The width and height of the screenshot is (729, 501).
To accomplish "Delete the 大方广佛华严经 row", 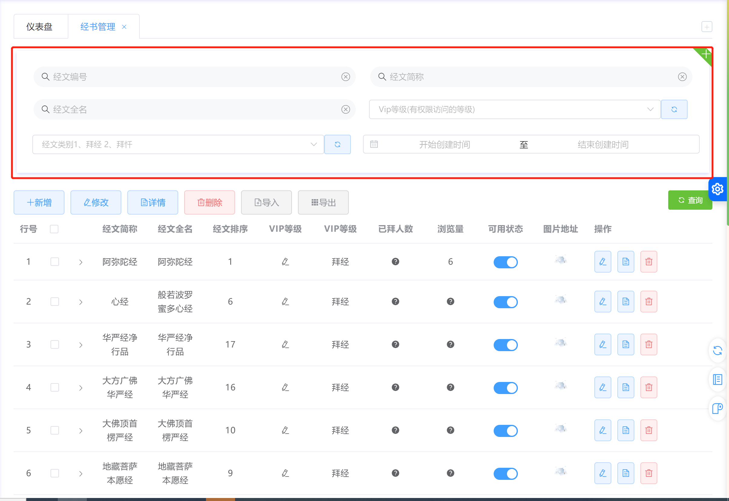I will (648, 387).
